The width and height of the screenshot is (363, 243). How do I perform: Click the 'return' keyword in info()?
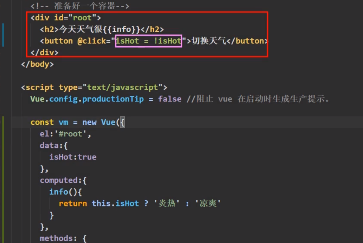pyautogui.click(x=73, y=203)
